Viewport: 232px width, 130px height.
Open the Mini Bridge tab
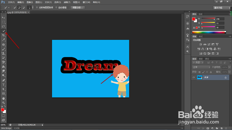[x=6, y=128]
